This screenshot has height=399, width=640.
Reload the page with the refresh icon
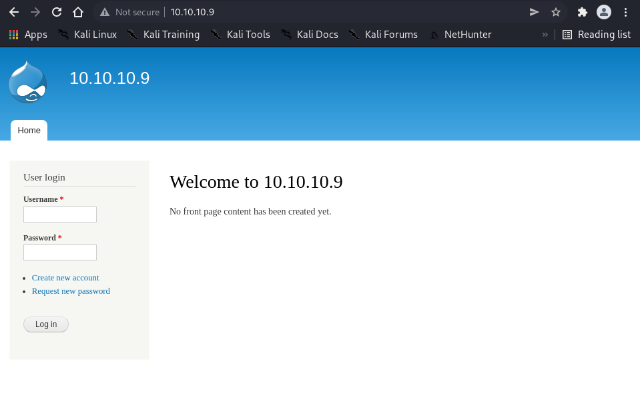pos(57,12)
